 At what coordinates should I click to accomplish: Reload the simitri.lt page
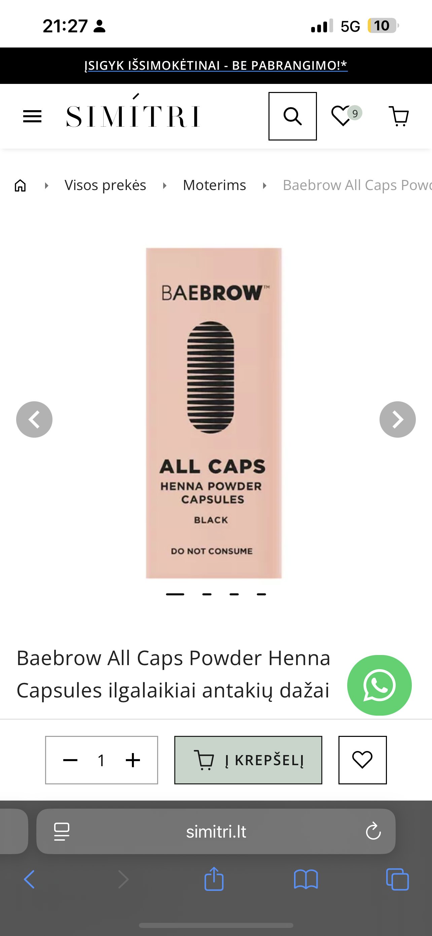(x=373, y=831)
